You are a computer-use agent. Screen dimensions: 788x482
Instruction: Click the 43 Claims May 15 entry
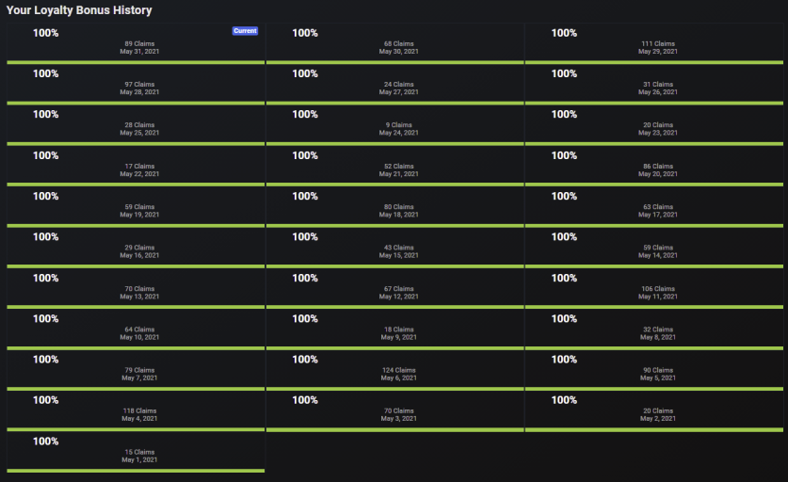click(x=395, y=248)
